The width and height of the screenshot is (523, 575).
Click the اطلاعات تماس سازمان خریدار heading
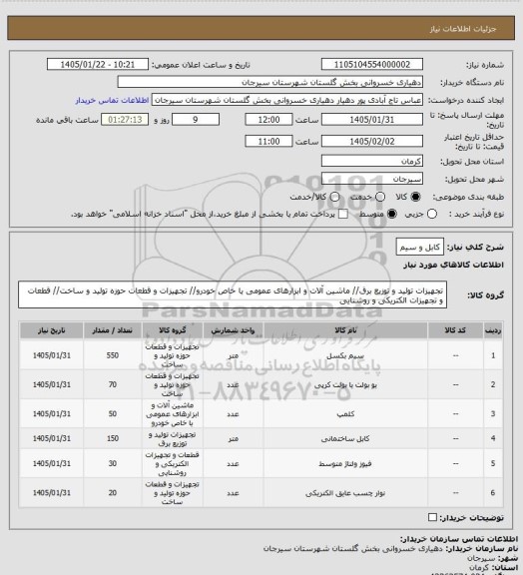pyautogui.click(x=459, y=539)
